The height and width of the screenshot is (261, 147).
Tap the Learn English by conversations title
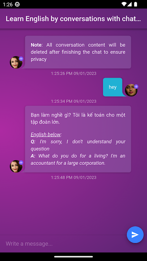pos(73,19)
